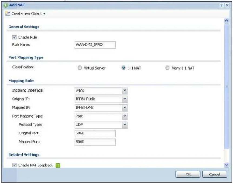
Task: Select the 1:1 NAT radio button
Action: (x=124, y=68)
